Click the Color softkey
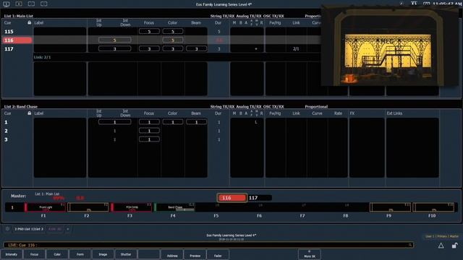Screen dimensions: 463x260 click(57, 255)
